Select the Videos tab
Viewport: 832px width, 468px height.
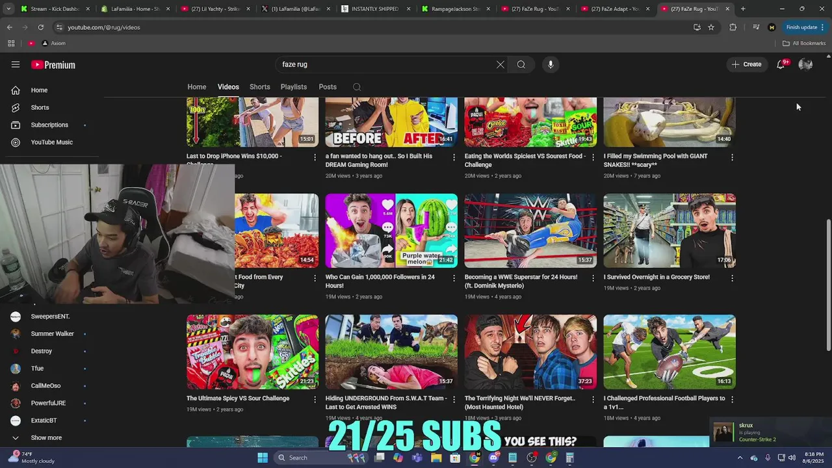[x=228, y=87]
